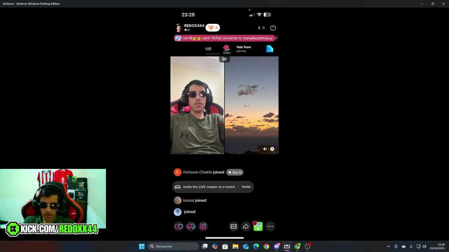
Task: Tap the REDOXX44 username text
Action: [194, 26]
